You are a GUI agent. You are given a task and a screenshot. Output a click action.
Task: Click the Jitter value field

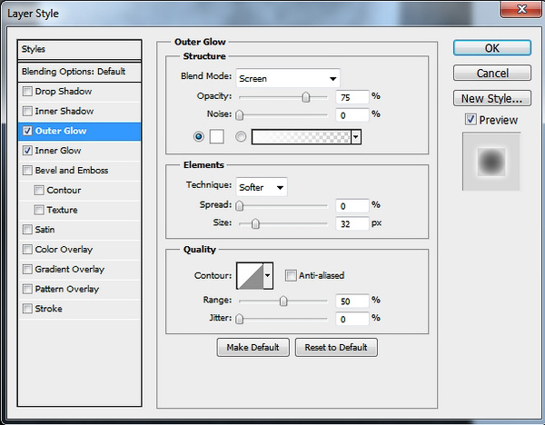click(x=352, y=319)
